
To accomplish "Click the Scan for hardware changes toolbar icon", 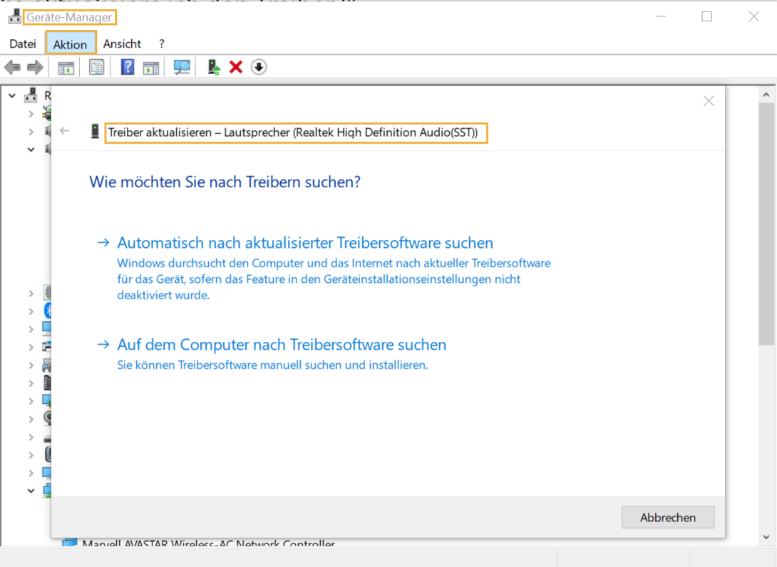I will 181,66.
